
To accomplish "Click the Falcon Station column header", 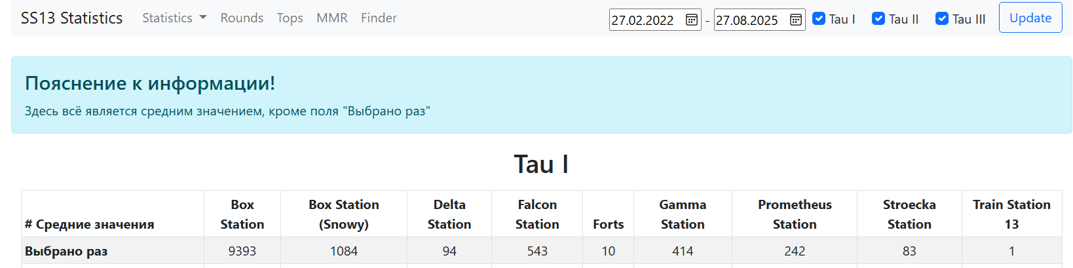I will point(537,214).
